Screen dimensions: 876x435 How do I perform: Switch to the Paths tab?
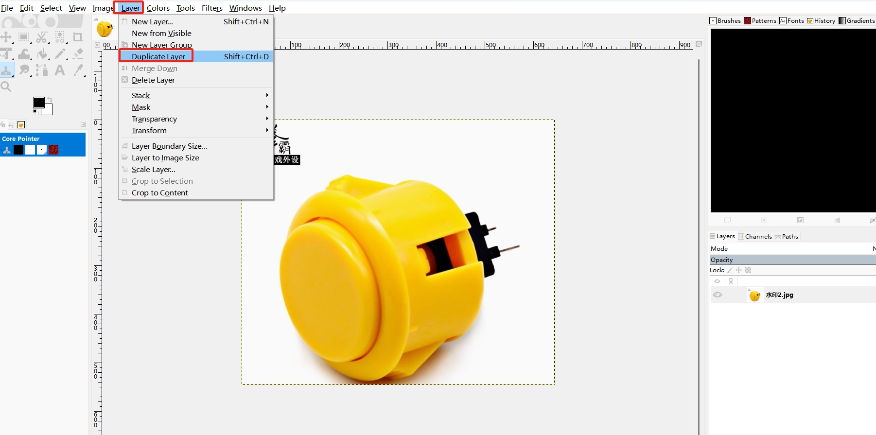click(x=787, y=236)
